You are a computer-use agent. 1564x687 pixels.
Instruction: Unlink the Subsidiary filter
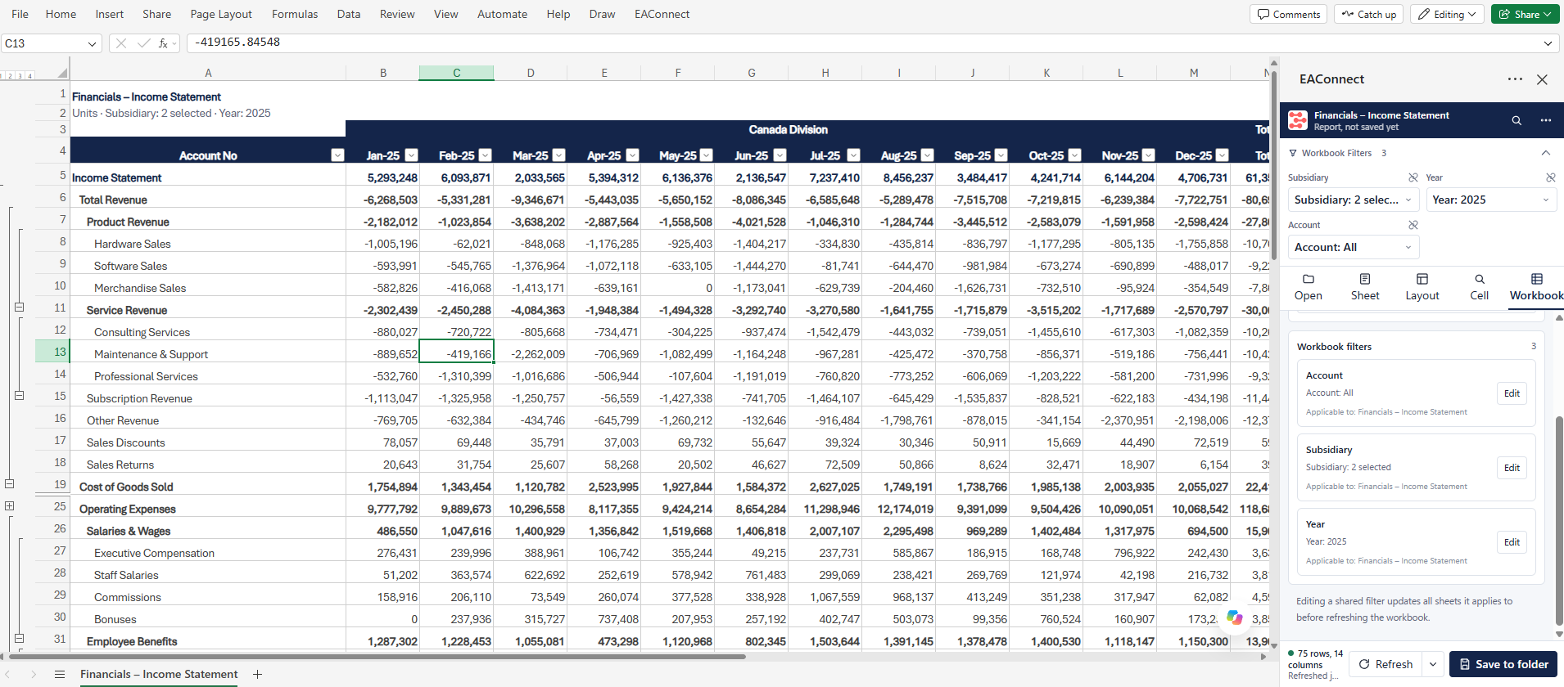click(1413, 177)
